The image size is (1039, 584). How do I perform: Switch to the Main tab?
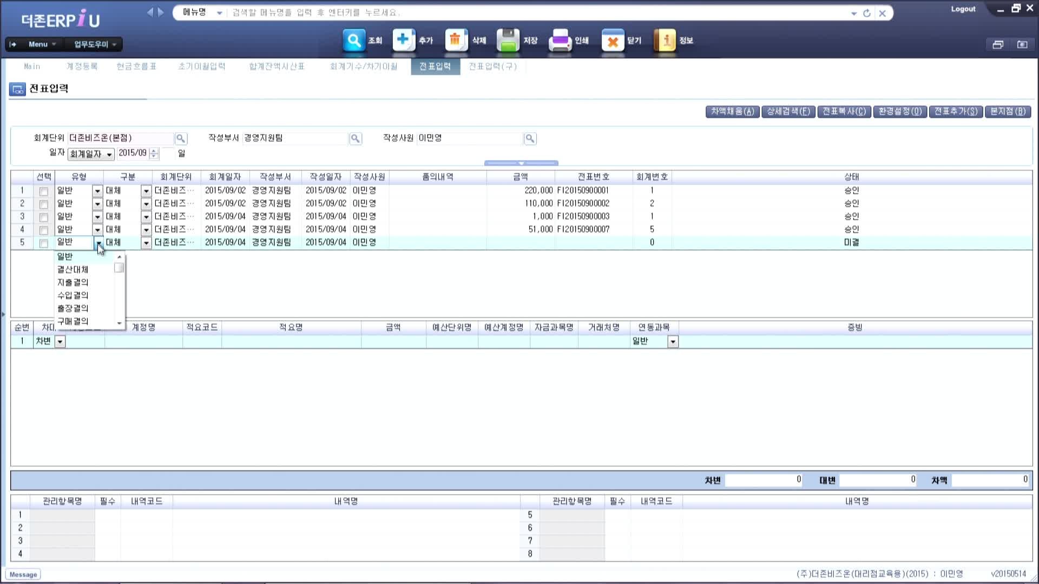click(32, 67)
